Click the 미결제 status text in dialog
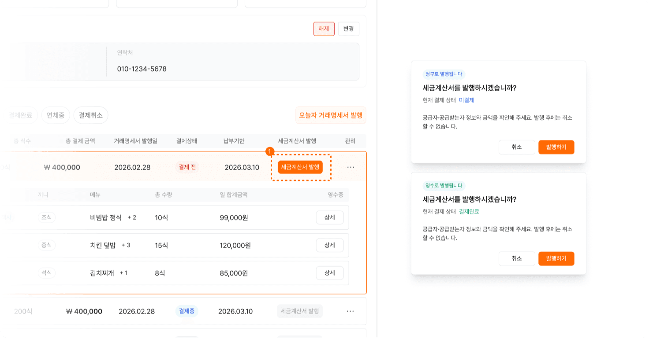The image size is (649, 338). point(466,100)
